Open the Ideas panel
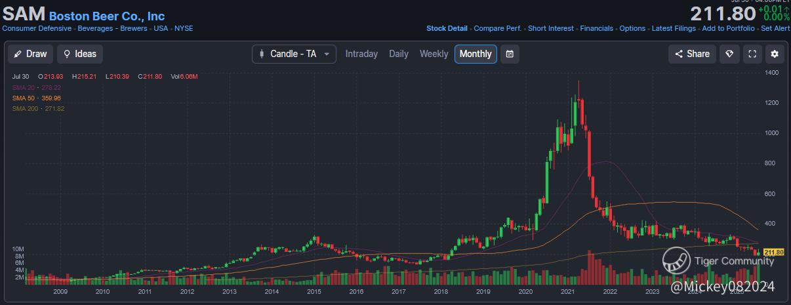The width and height of the screenshot is (791, 305). coord(80,54)
